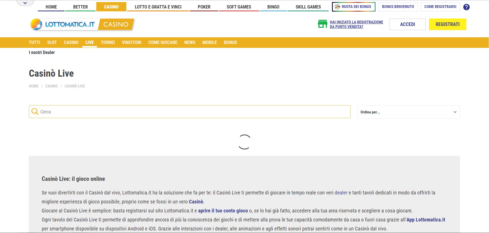The width and height of the screenshot is (489, 233).
Task: Click the orange CASINO logo badge
Action: click(x=116, y=24)
